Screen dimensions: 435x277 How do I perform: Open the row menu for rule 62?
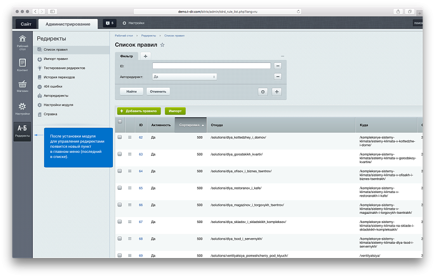point(130,138)
